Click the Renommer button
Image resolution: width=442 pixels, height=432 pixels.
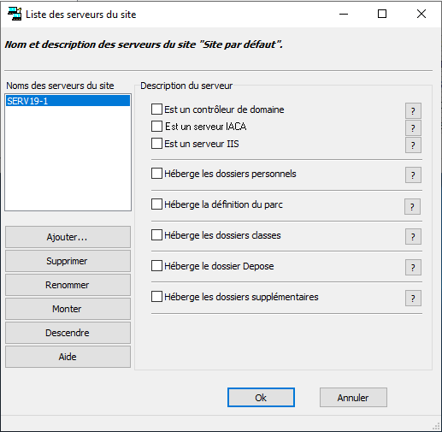(68, 285)
